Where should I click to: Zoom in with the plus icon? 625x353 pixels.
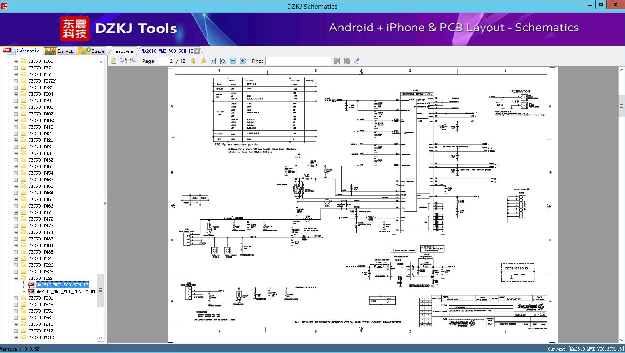point(243,61)
